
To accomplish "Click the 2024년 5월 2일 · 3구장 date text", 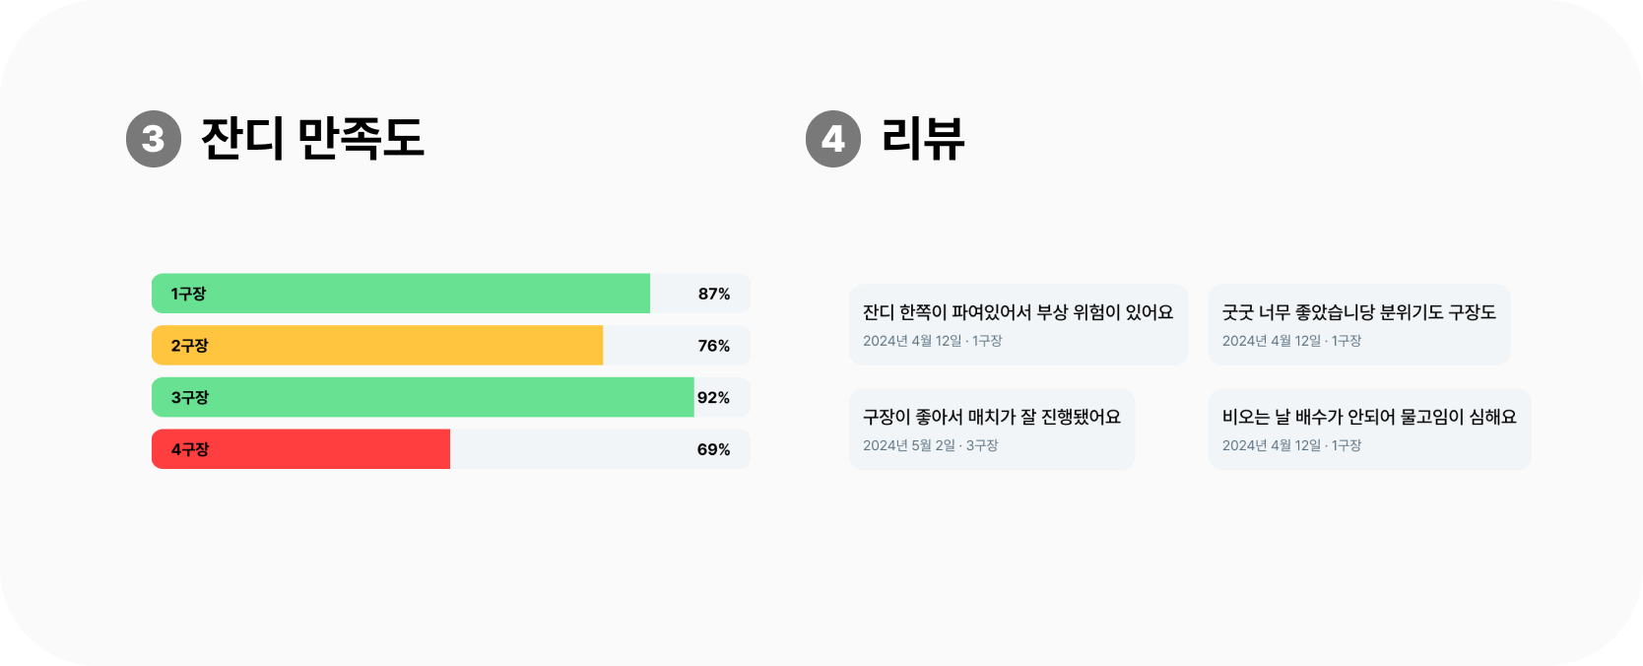I will point(931,445).
